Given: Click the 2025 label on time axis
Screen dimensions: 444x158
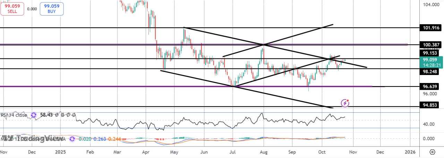Looking at the screenshot, I should [x=60, y=152].
